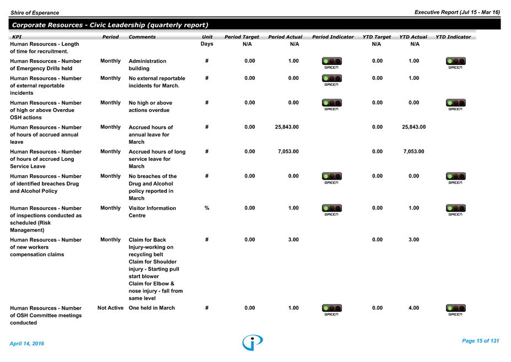Click comment 'Visitor Information Centre'
Screen dimensions: 511x362
[152, 212]
